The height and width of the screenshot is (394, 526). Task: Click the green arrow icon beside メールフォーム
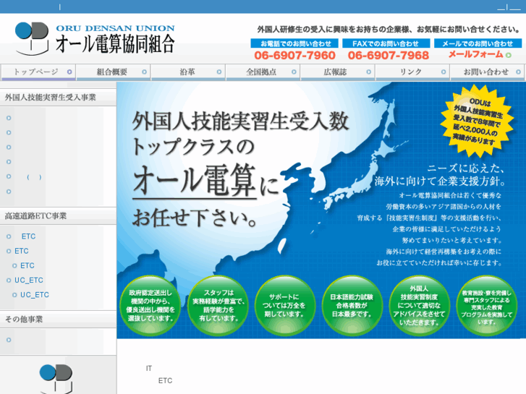[x=508, y=55]
